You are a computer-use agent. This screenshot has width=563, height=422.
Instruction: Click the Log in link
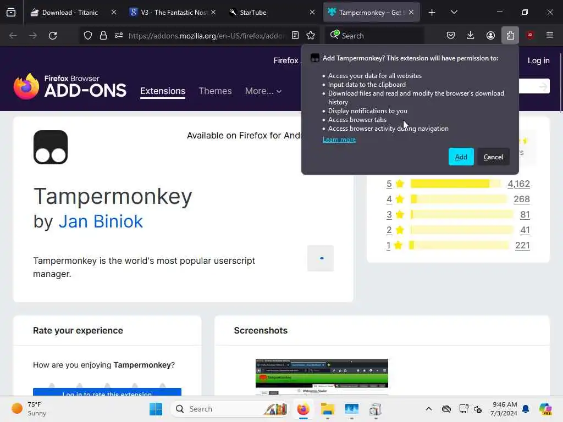[x=538, y=60]
